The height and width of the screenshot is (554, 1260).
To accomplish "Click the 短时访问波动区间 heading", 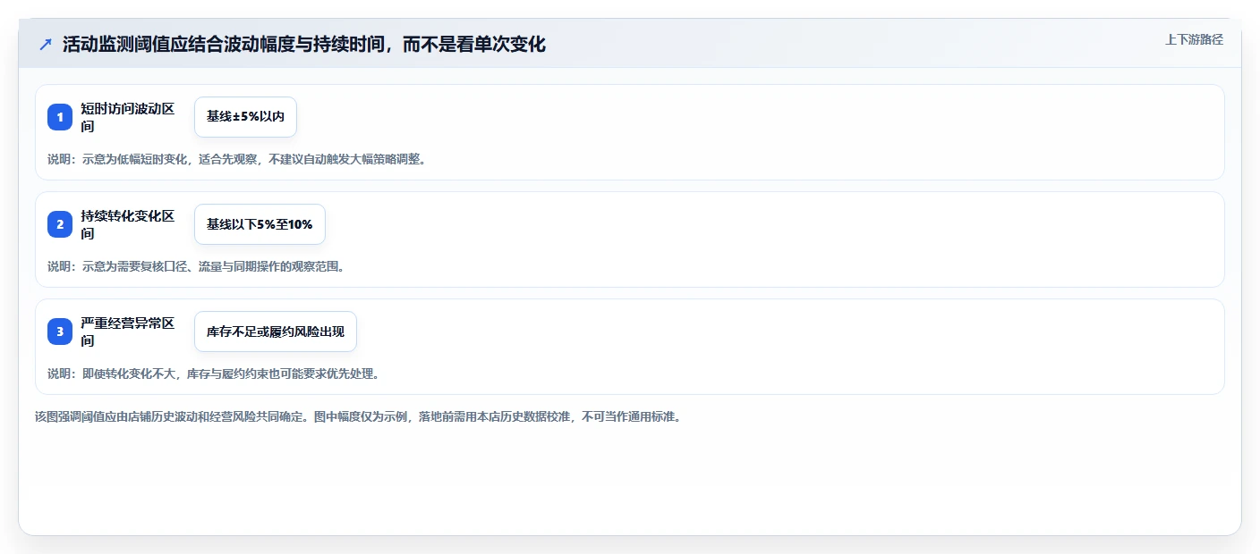I will (x=128, y=117).
